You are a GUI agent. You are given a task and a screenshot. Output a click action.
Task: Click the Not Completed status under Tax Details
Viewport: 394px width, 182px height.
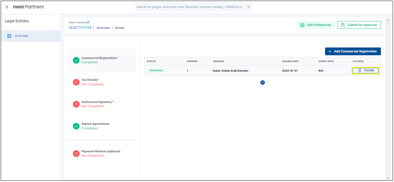coord(93,84)
